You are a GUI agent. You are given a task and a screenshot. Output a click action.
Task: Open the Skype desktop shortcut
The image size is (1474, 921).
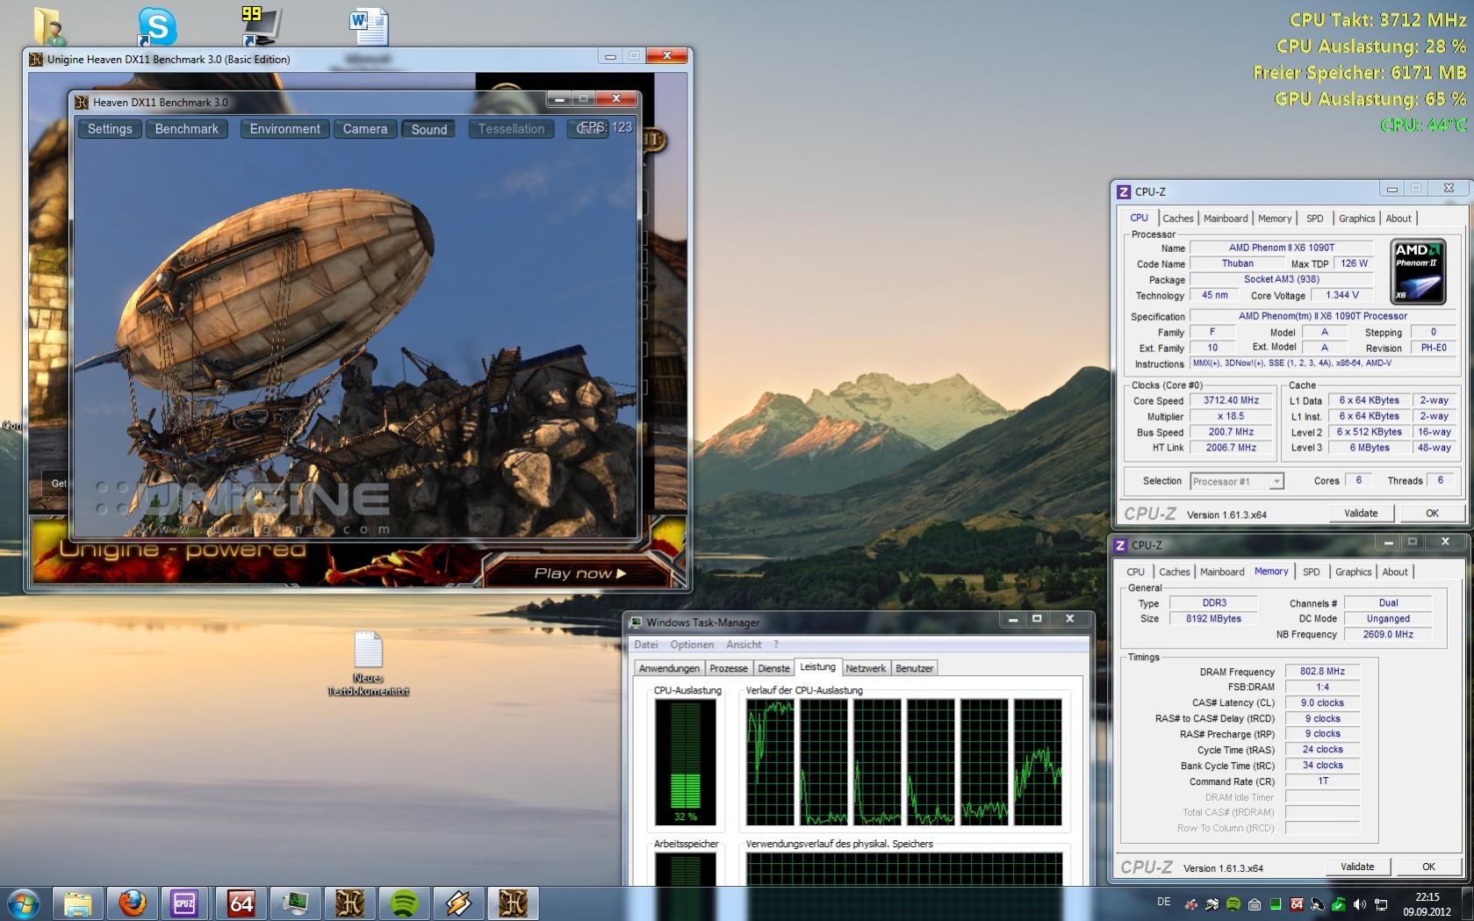coord(157,25)
